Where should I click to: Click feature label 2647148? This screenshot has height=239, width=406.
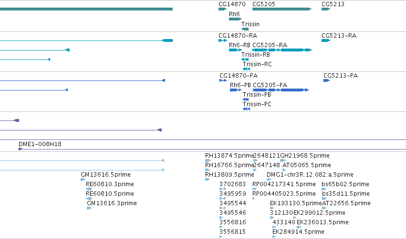click(266, 165)
